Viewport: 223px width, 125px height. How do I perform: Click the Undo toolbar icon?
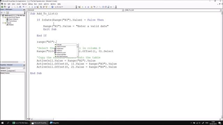[x=23, y=7]
